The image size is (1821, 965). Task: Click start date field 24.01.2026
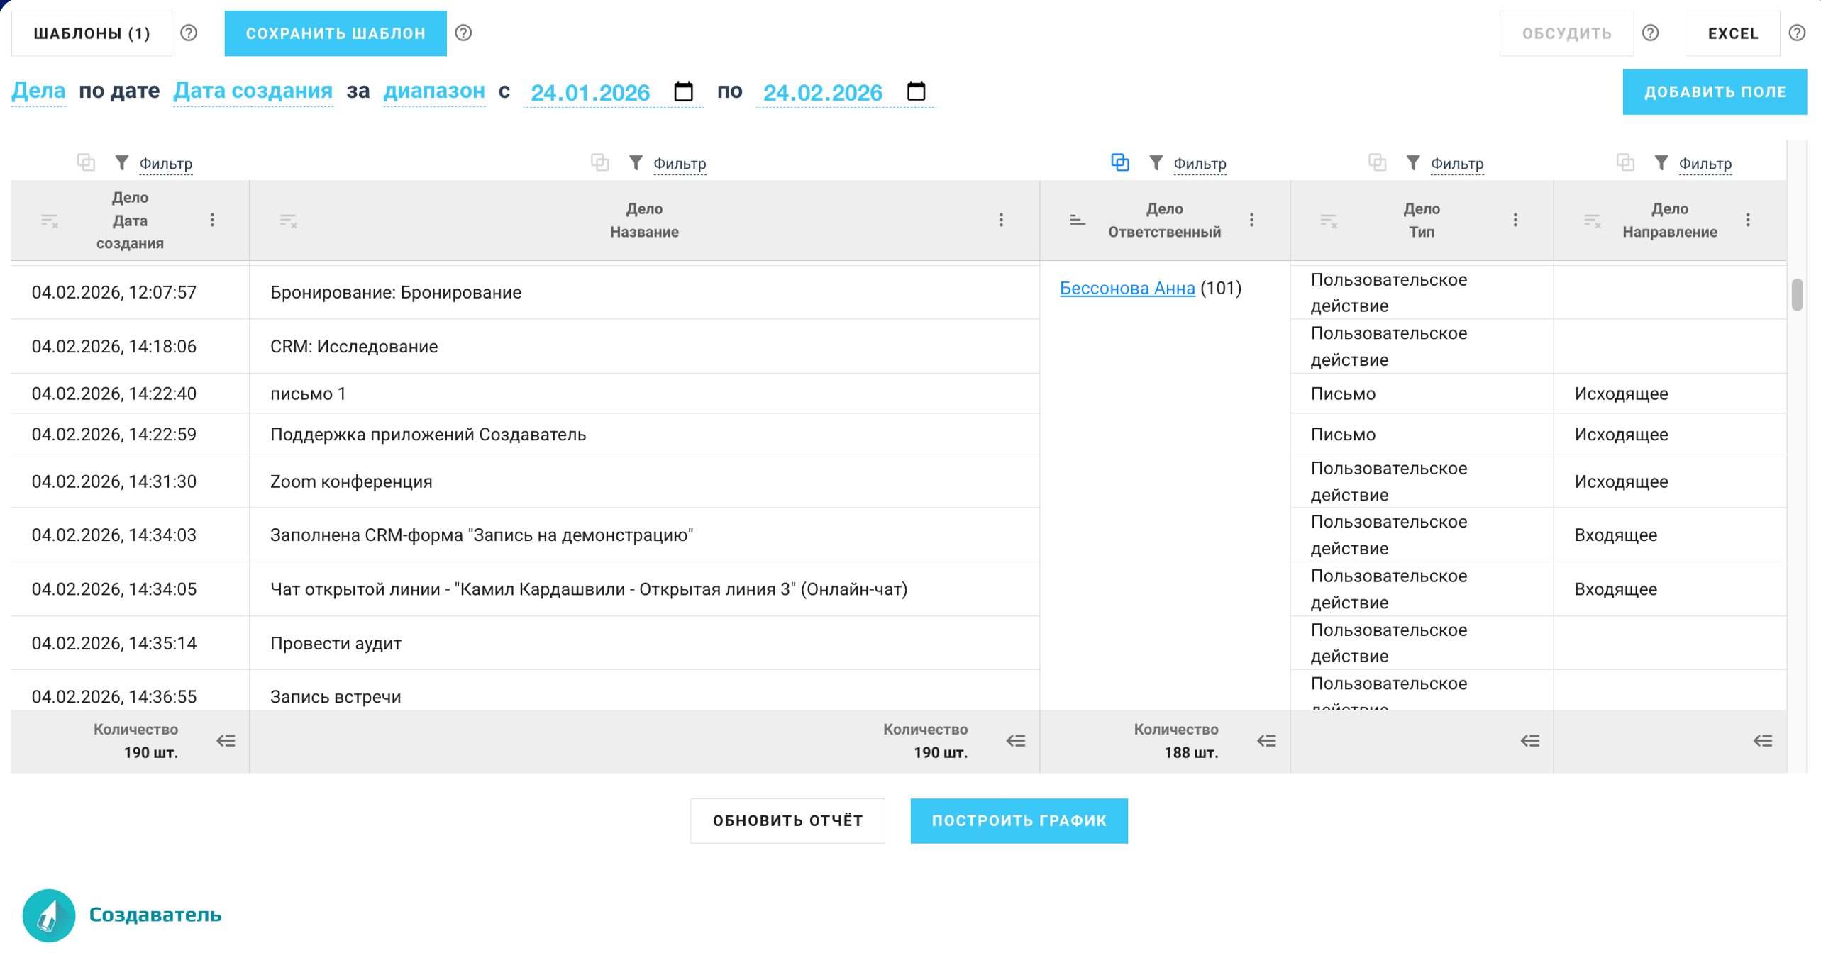point(590,92)
